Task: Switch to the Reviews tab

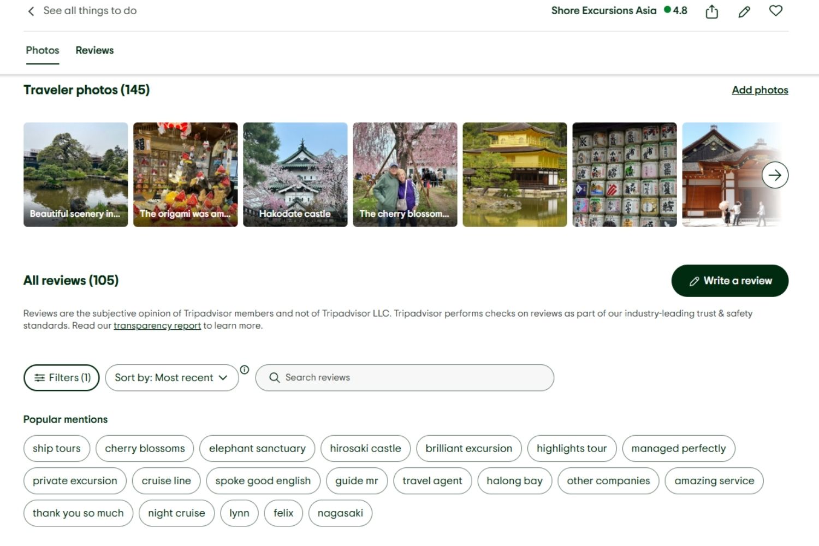Action: tap(94, 50)
